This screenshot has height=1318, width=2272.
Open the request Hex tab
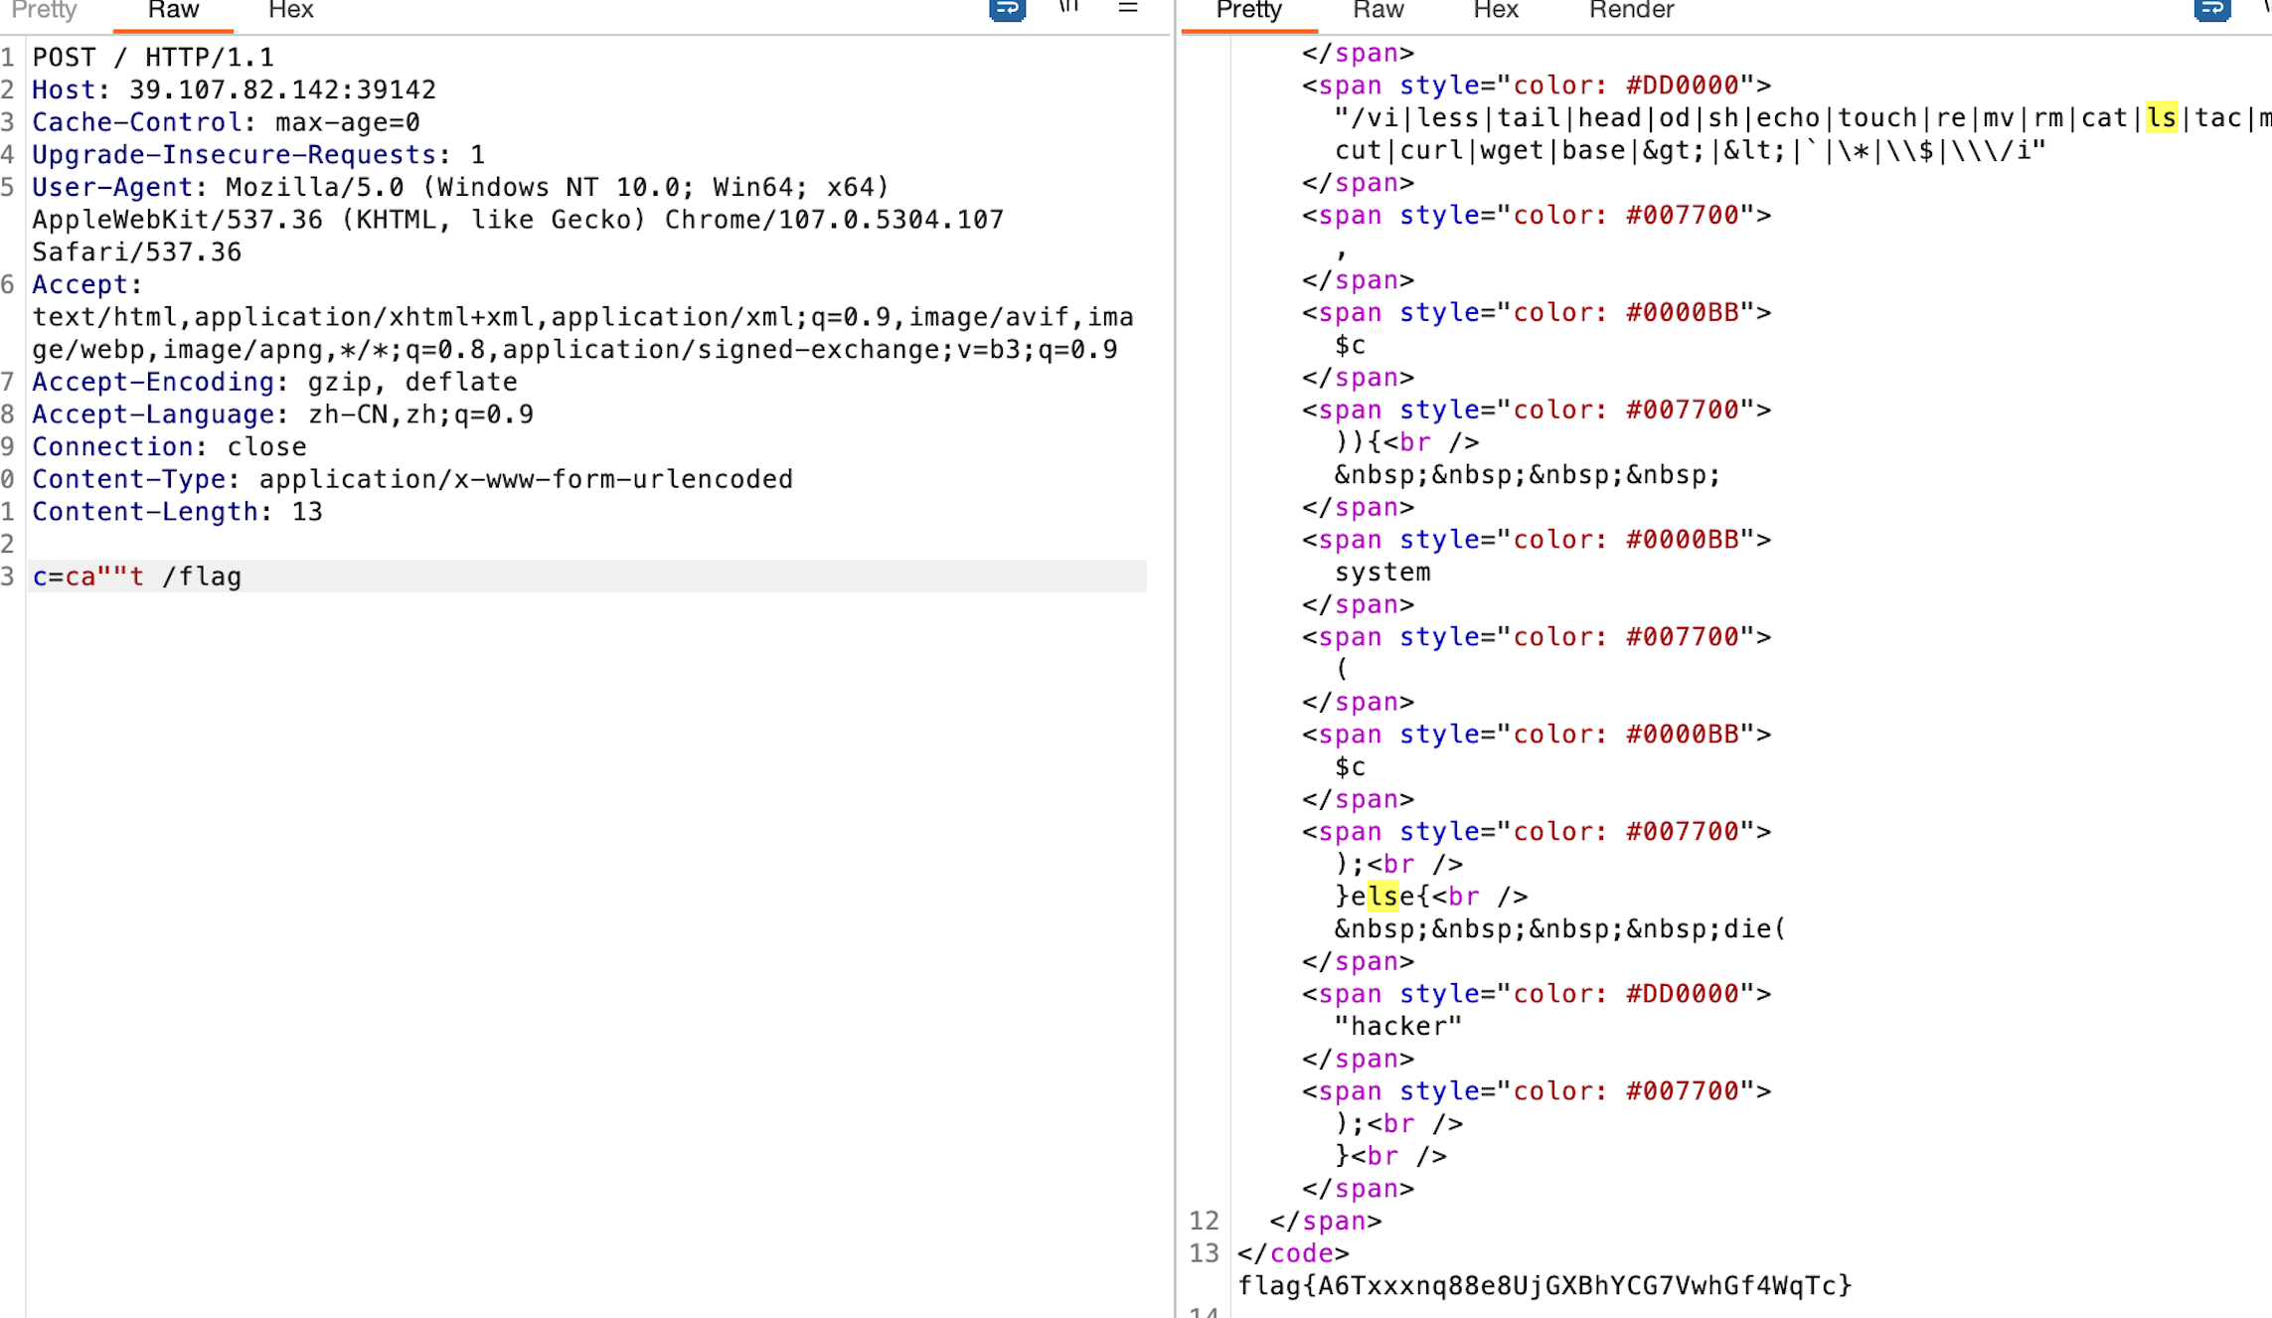point(290,10)
